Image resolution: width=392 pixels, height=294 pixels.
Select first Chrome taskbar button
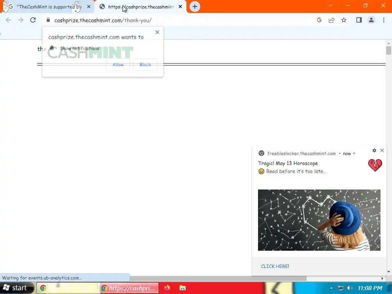click(67, 288)
